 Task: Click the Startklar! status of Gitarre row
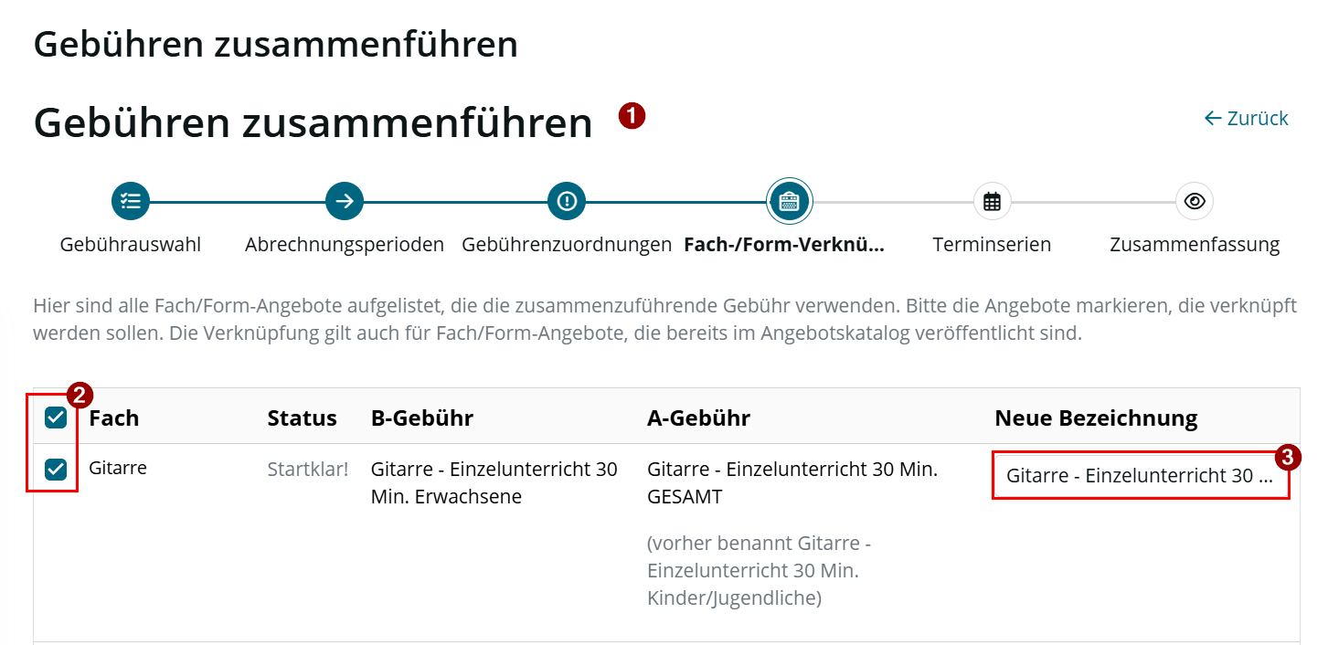click(x=308, y=470)
